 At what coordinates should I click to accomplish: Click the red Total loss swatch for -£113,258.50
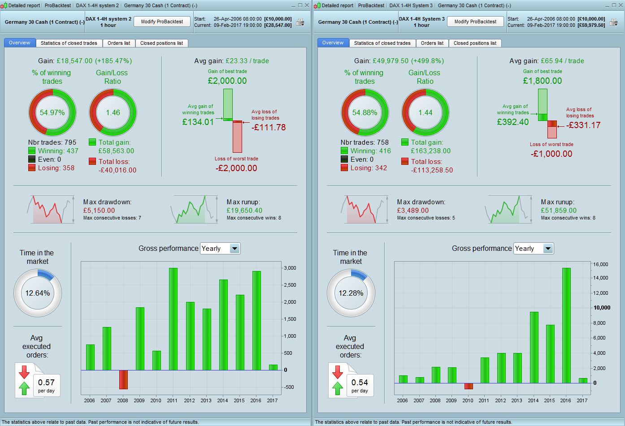pyautogui.click(x=405, y=161)
